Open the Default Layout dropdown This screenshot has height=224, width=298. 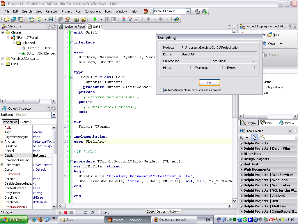click(x=188, y=11)
